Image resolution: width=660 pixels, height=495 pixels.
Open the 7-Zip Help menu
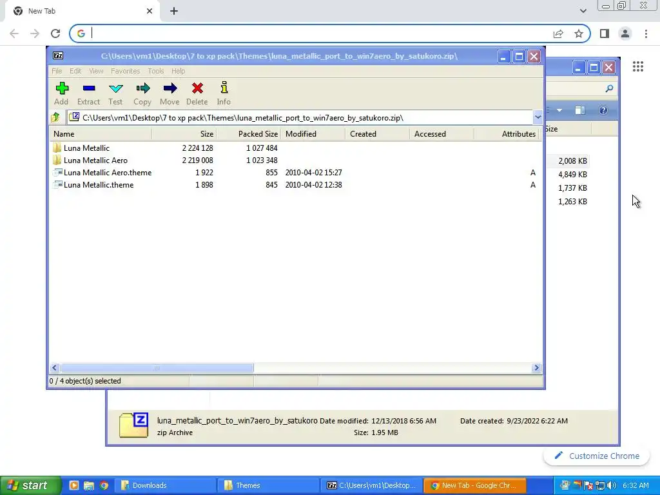(x=178, y=71)
